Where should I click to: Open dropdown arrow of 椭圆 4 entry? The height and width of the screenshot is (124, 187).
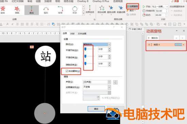coord(183,45)
